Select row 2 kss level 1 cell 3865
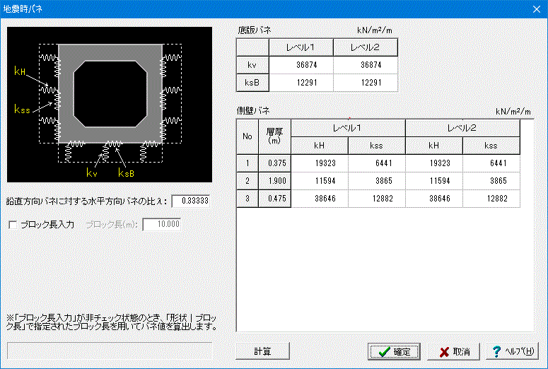 coord(377,181)
